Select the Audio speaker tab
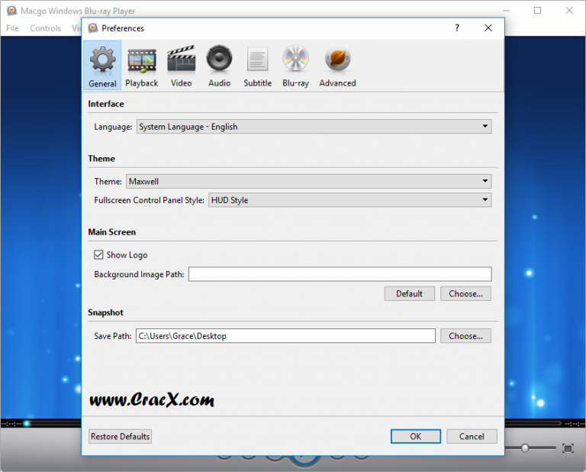Image resolution: width=586 pixels, height=472 pixels. [220, 66]
